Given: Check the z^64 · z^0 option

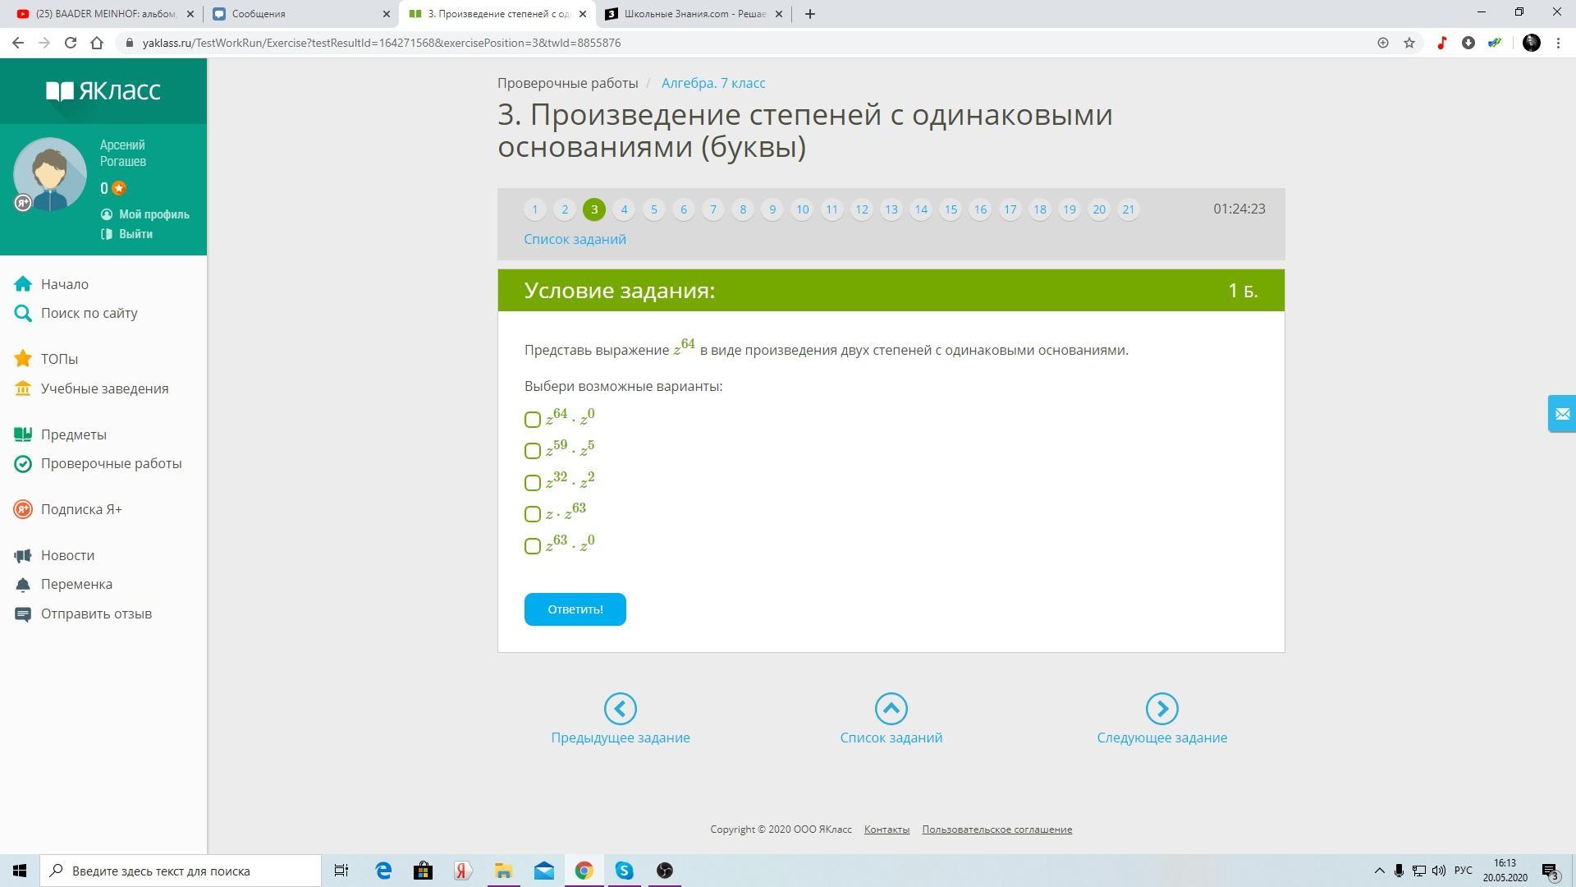Looking at the screenshot, I should coord(533,420).
